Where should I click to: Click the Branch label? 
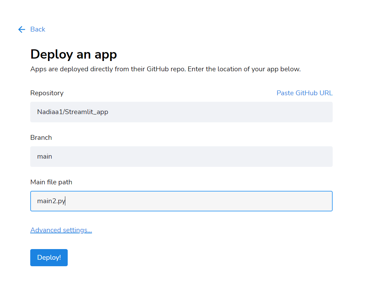(41, 137)
